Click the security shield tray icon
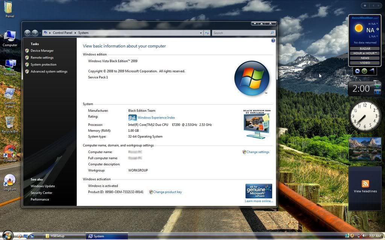 (352, 236)
